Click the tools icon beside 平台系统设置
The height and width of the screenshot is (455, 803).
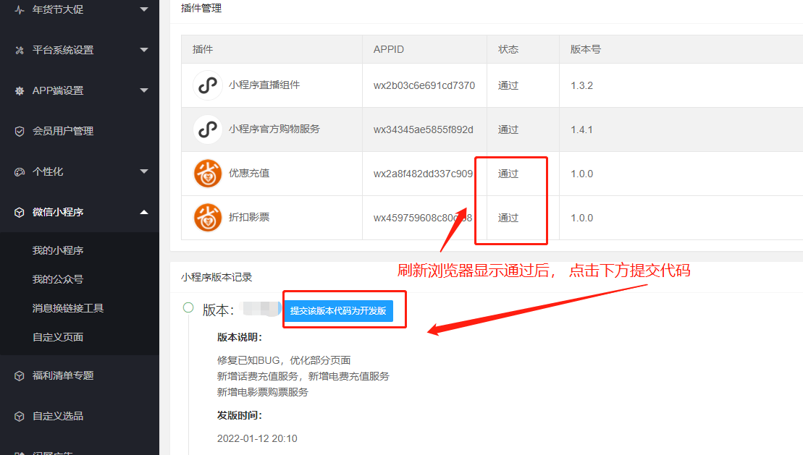[20, 50]
